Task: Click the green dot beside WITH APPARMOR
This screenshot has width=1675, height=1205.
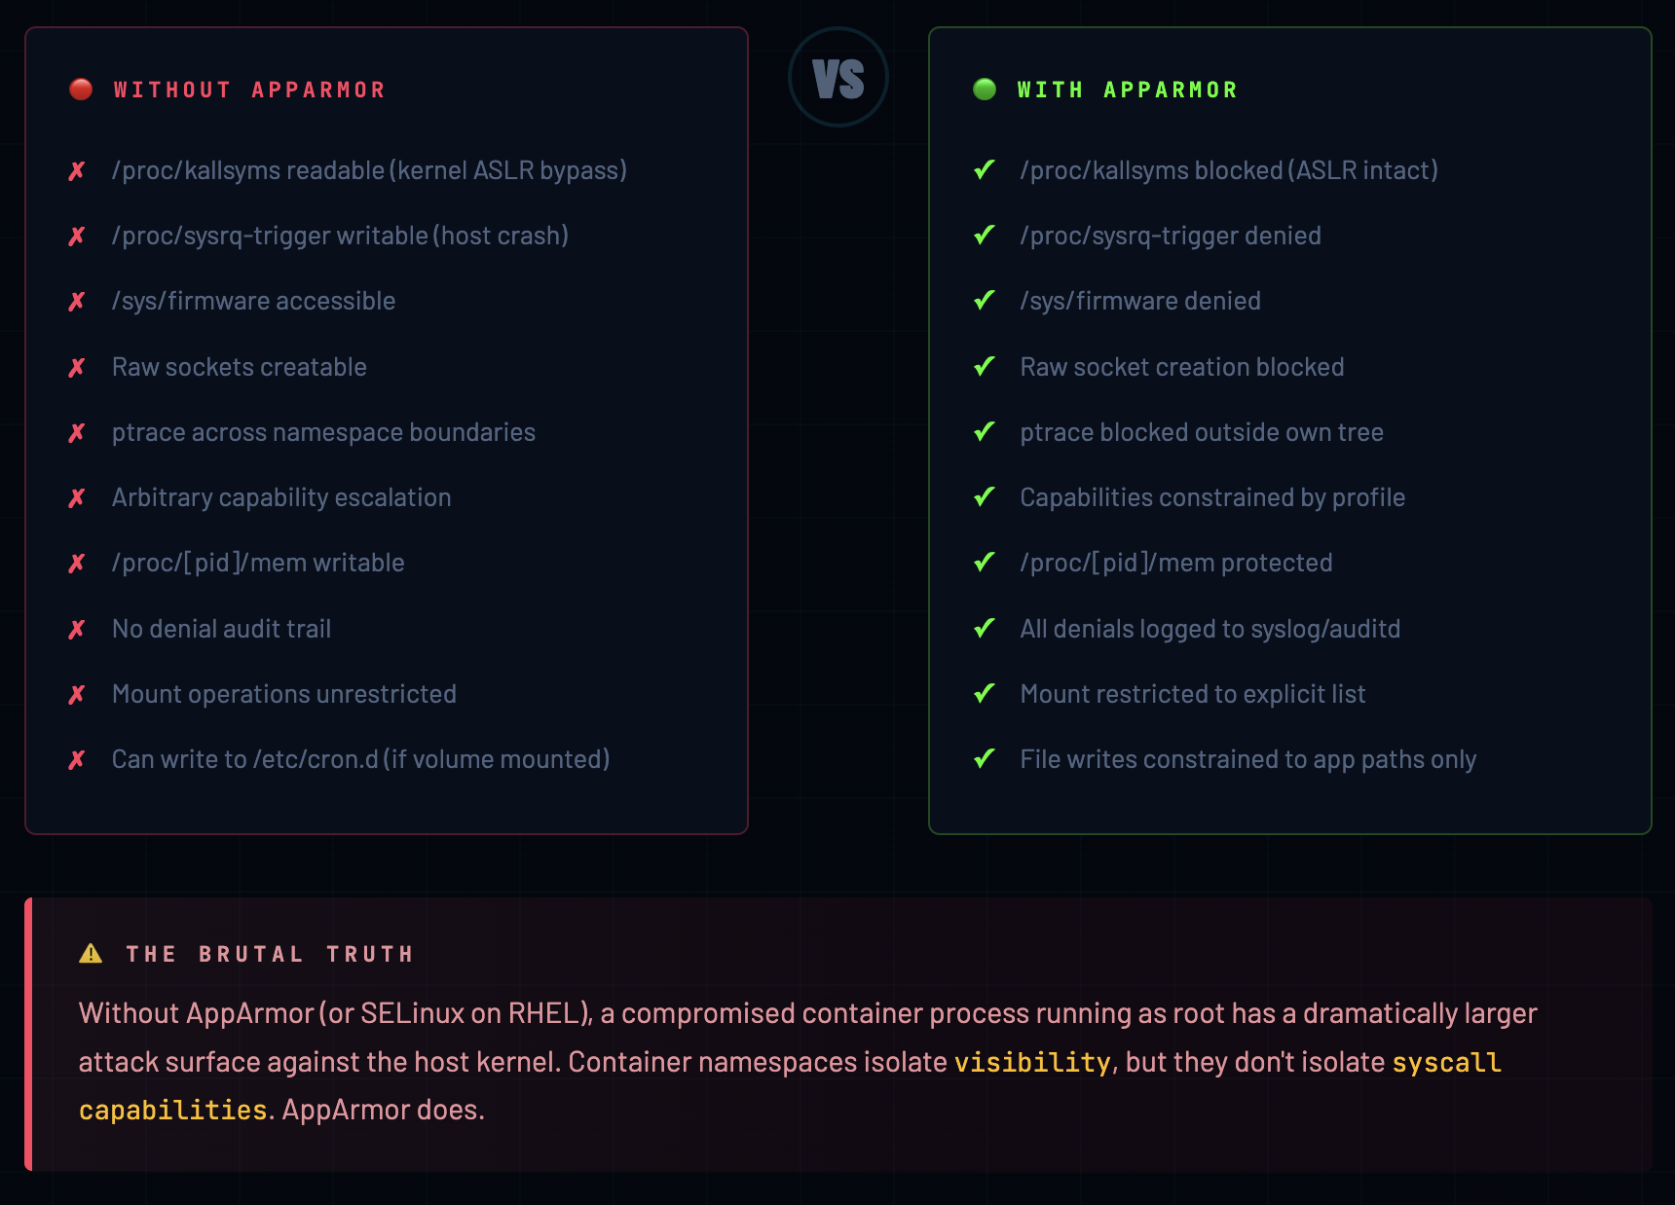Action: click(x=985, y=90)
